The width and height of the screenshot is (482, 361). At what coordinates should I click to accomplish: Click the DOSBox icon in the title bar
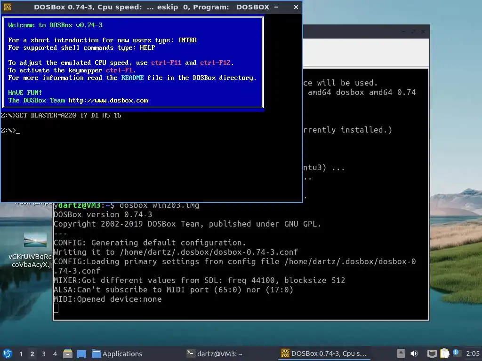(x=8, y=7)
